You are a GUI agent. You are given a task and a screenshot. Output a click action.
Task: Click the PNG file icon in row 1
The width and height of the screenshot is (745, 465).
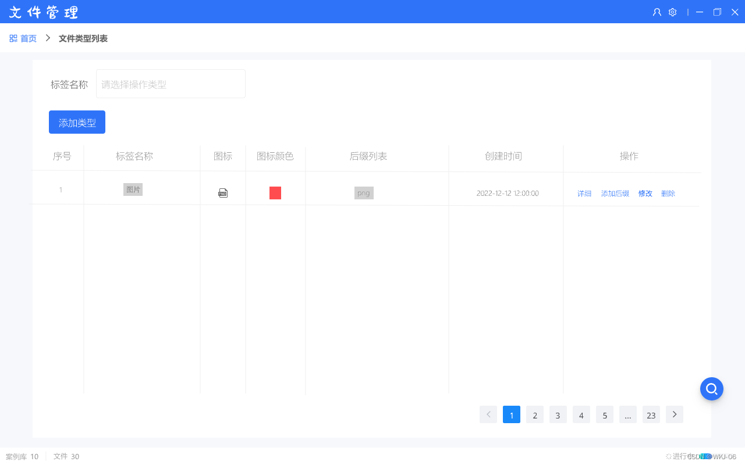(x=223, y=193)
